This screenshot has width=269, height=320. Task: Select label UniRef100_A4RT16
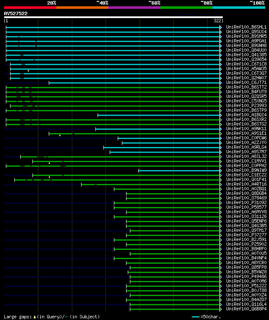246,184
